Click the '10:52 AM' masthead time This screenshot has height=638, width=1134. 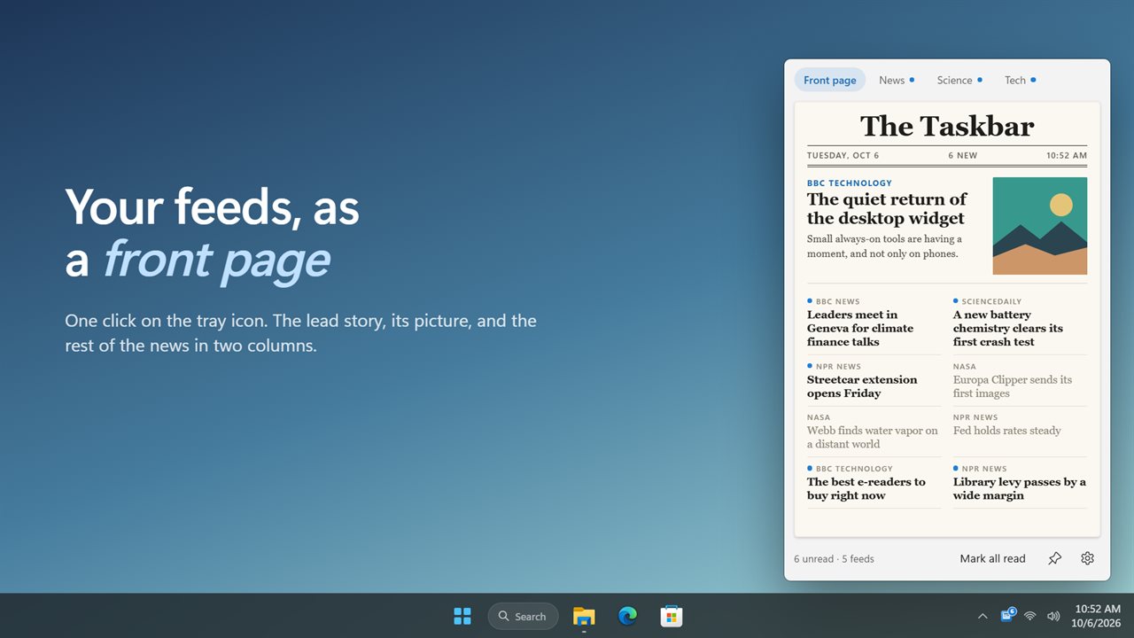tap(1067, 155)
